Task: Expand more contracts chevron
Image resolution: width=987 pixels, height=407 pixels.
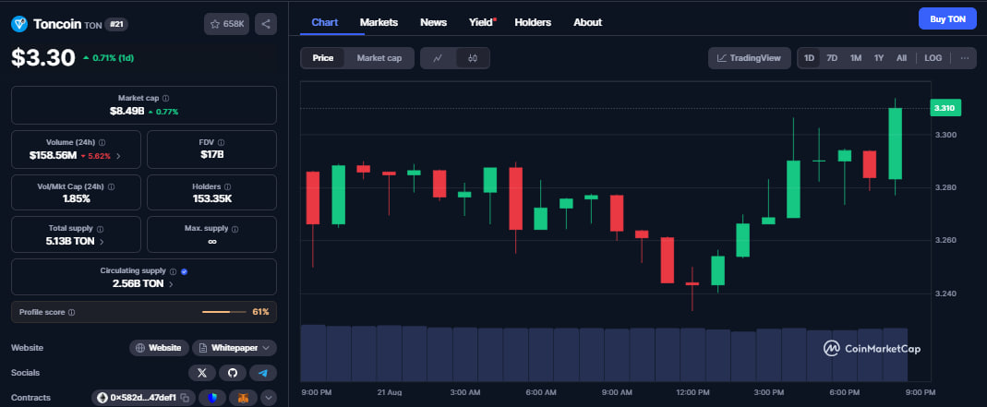Action: 269,398
